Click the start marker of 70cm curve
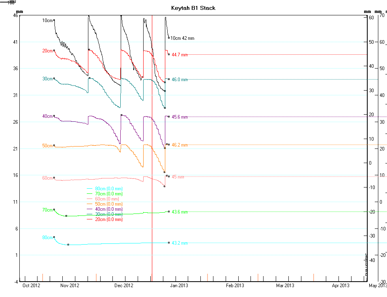Screen dimensions: 387x297 (x=54, y=210)
